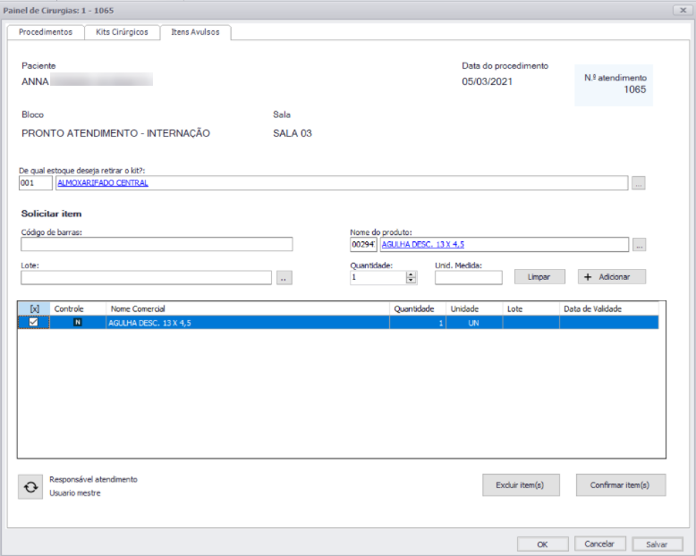Click the refresh responsável icon button
This screenshot has width=696, height=556.
pos(30,487)
